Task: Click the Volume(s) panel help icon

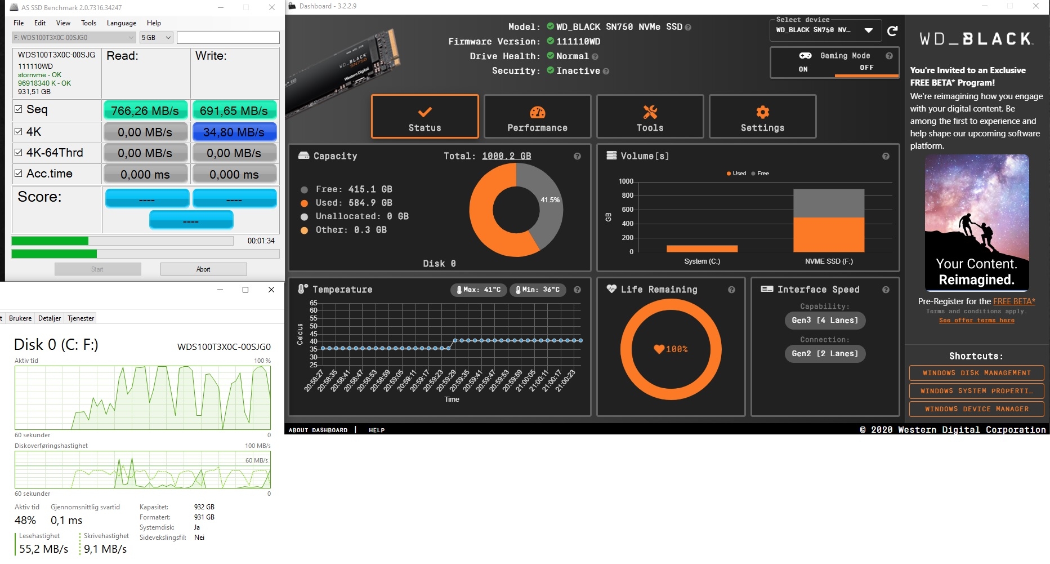Action: tap(886, 156)
